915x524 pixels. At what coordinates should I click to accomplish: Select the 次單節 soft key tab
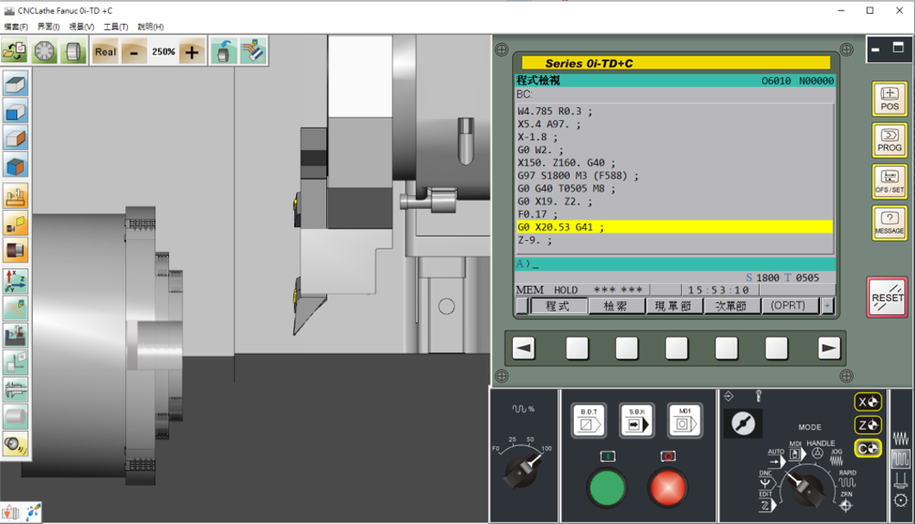point(731,306)
